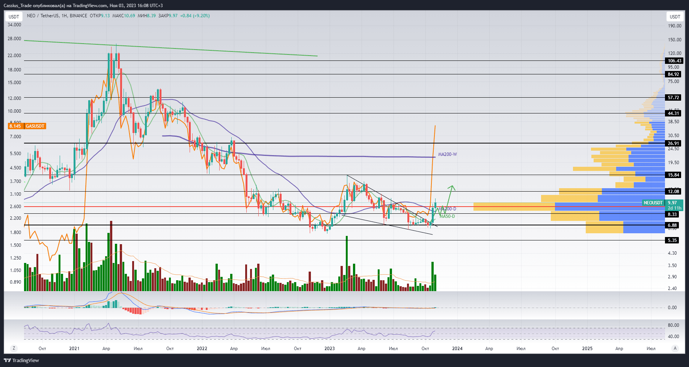Click the +0.84 (+9.20%) change value

pos(195,16)
